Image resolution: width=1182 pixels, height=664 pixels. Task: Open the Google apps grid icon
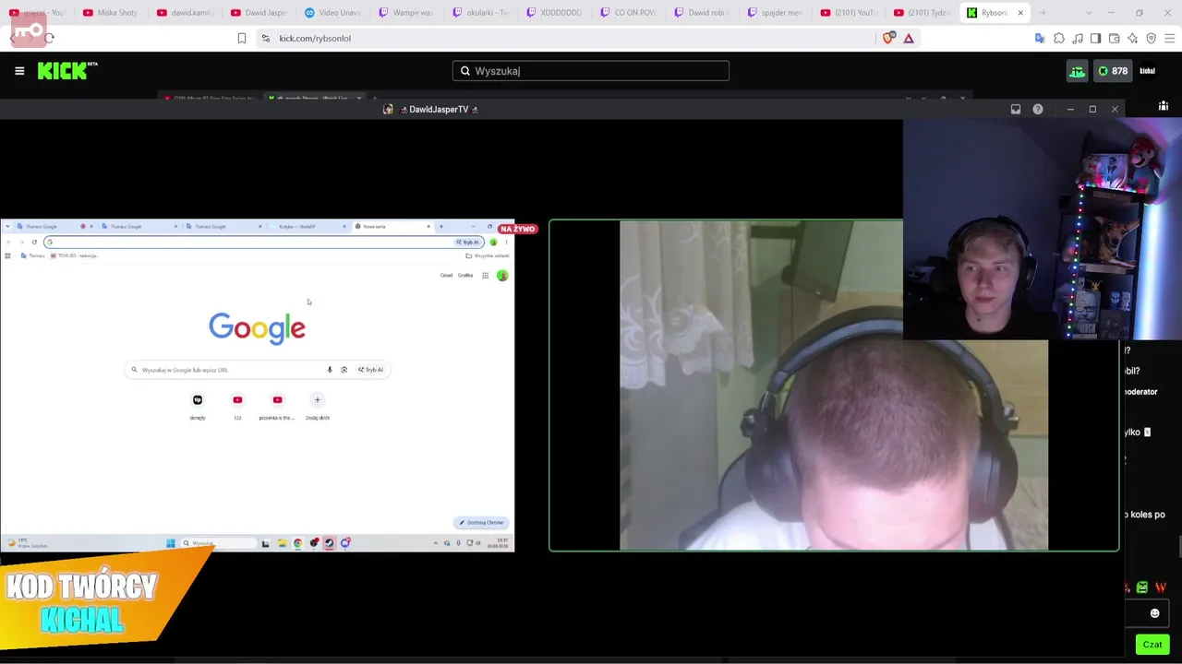(x=485, y=276)
